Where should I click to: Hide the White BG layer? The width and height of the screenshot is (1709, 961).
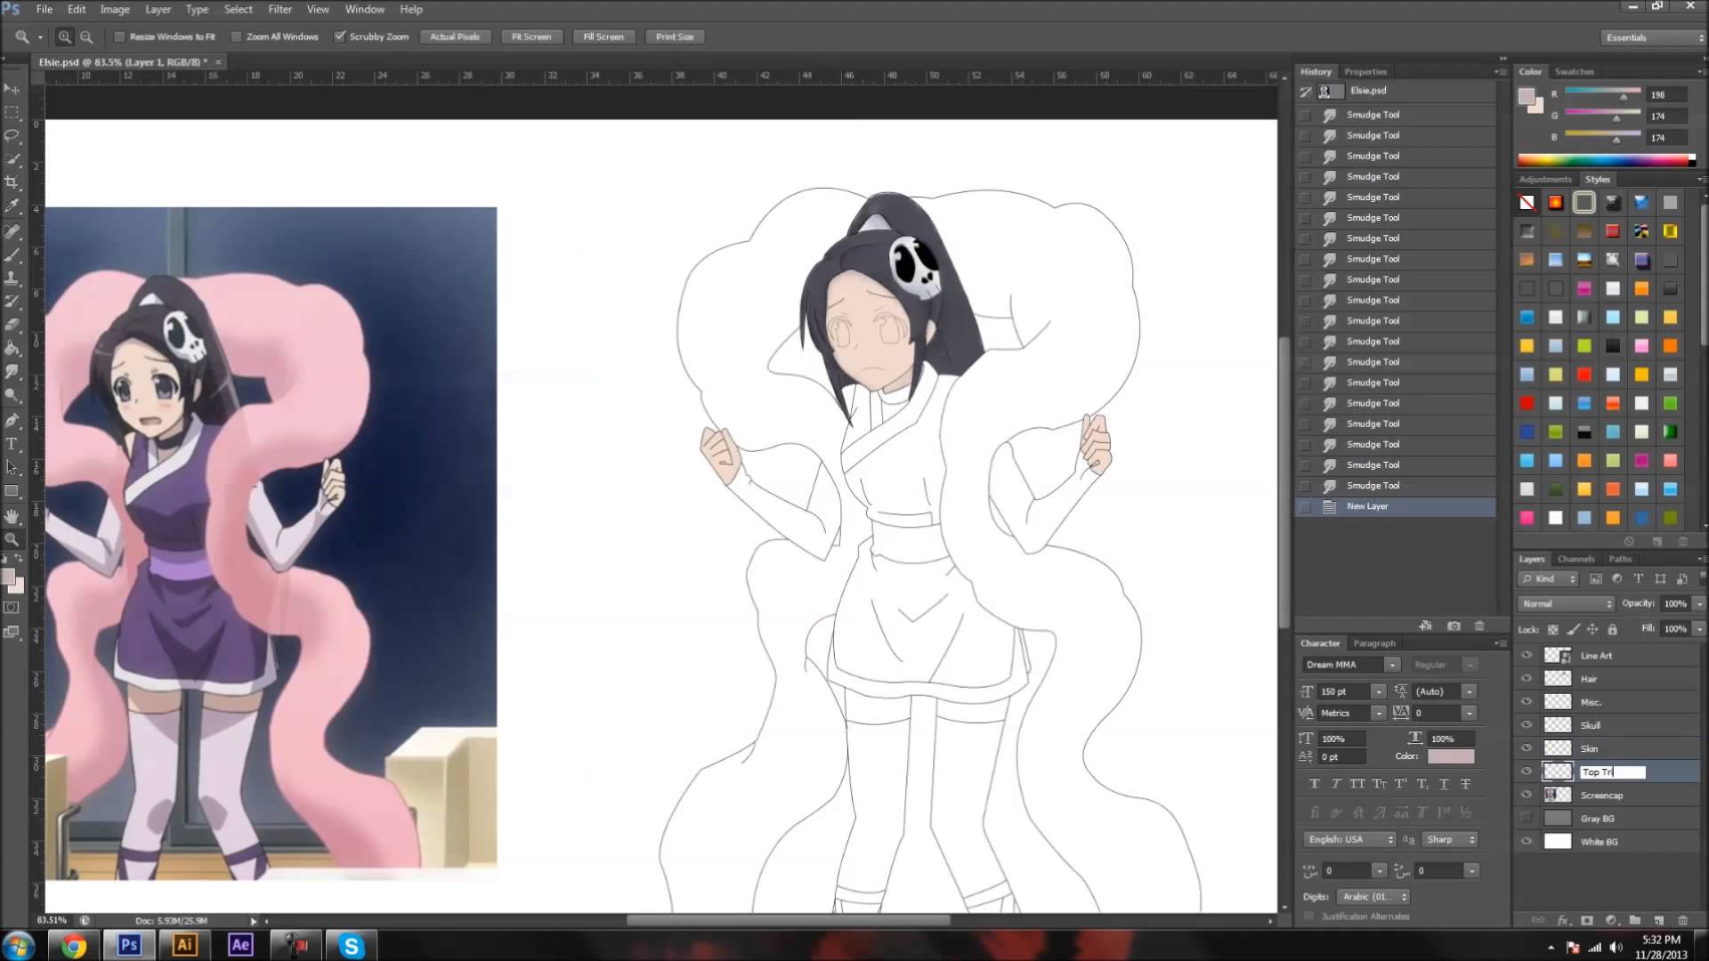pyautogui.click(x=1527, y=841)
